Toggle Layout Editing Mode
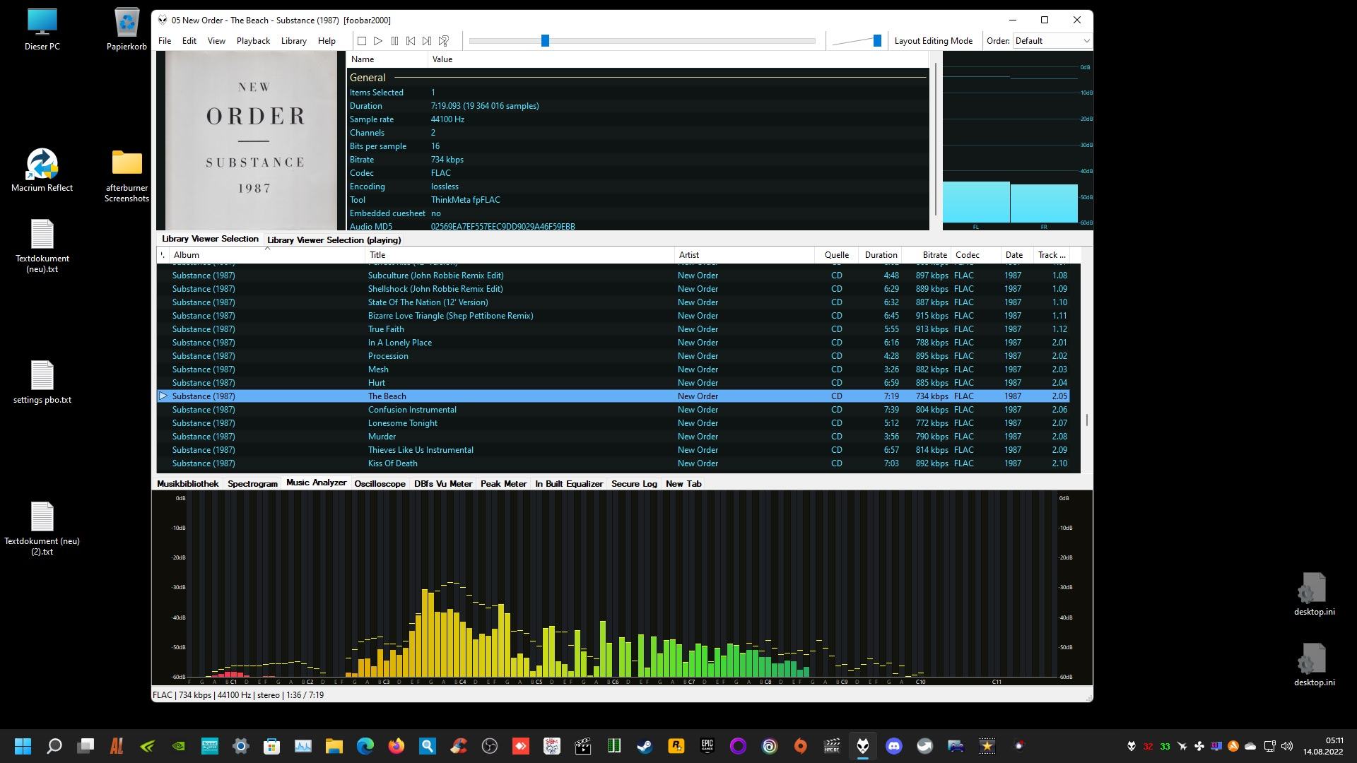The height and width of the screenshot is (763, 1357). point(933,41)
